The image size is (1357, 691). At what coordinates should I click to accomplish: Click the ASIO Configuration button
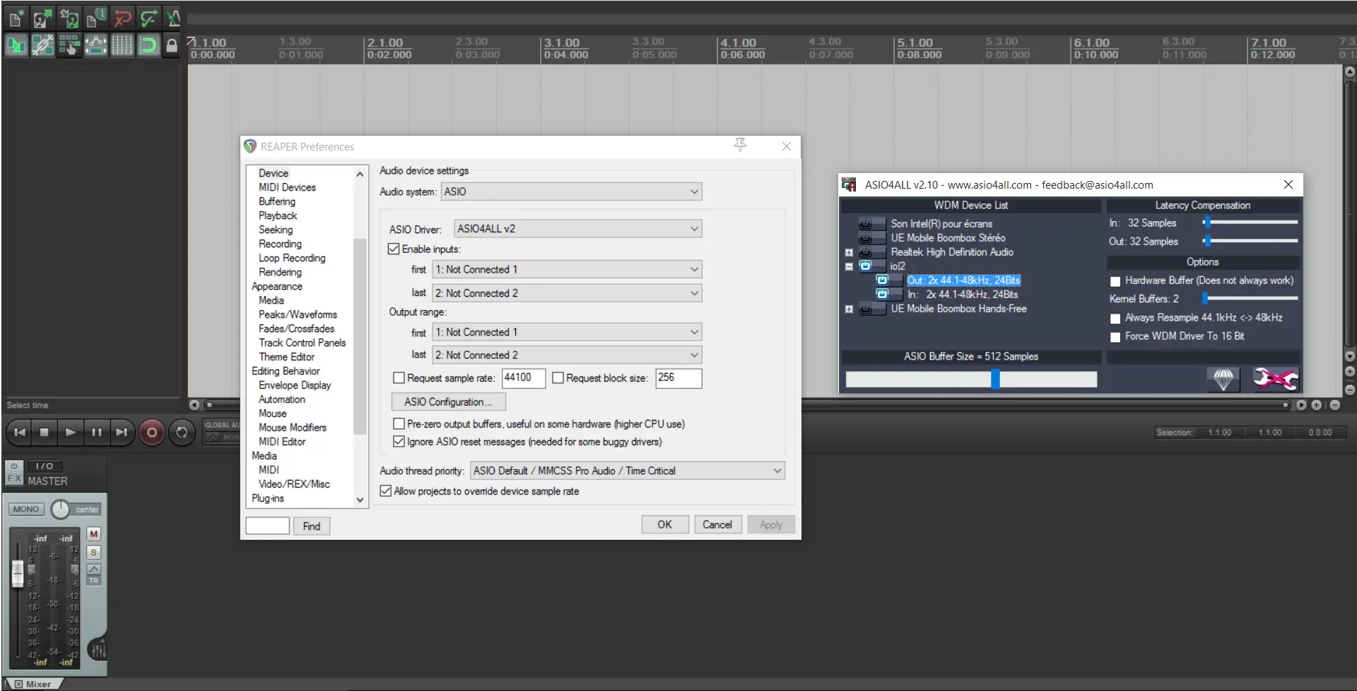click(x=448, y=401)
